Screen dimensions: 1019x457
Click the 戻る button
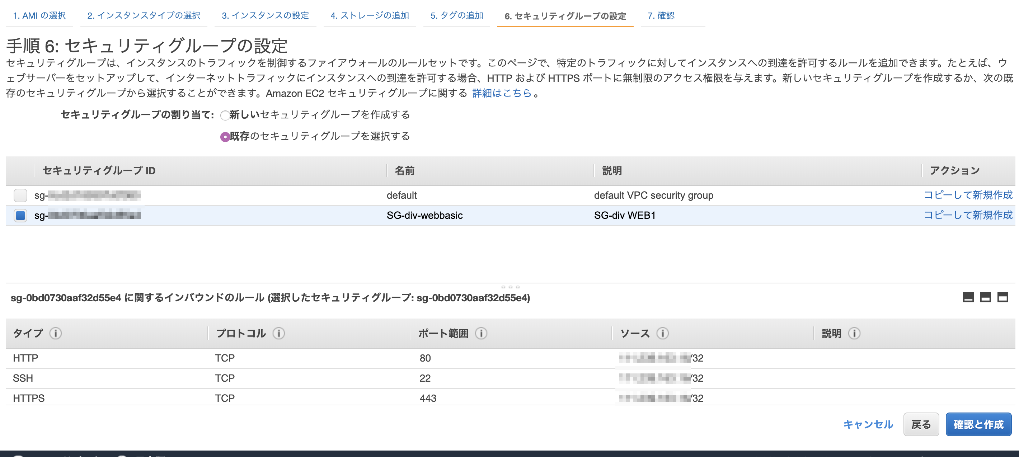pyautogui.click(x=921, y=424)
